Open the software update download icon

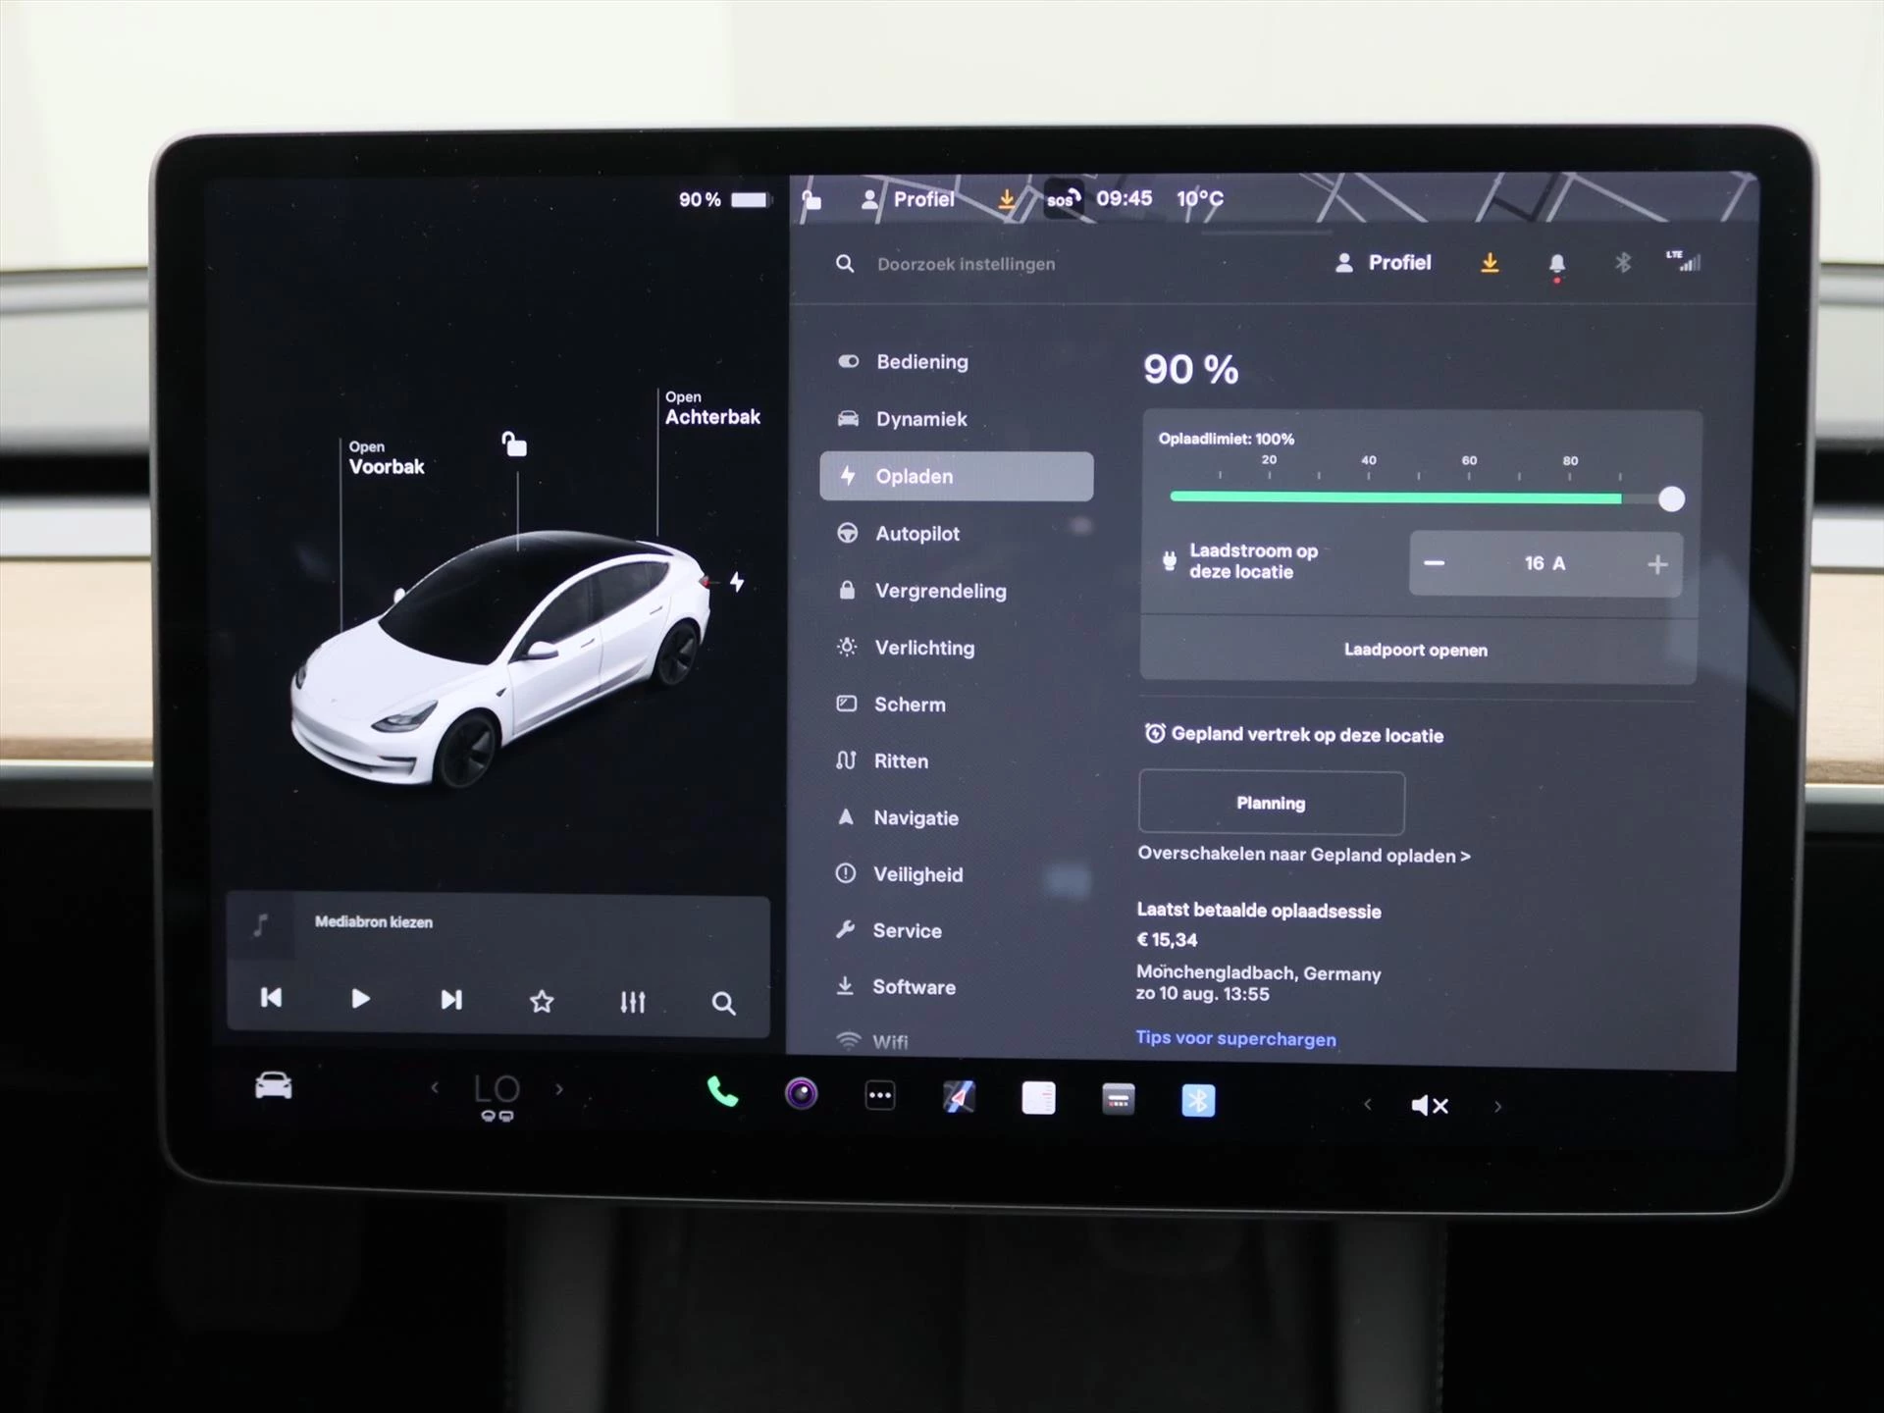pos(1491,262)
